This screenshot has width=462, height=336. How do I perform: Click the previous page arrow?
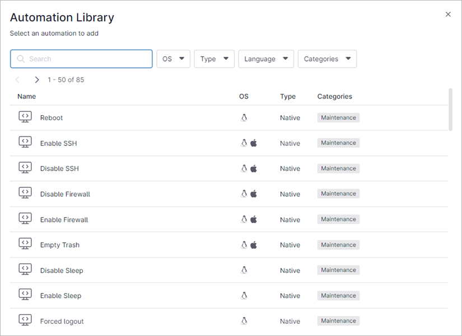click(17, 79)
